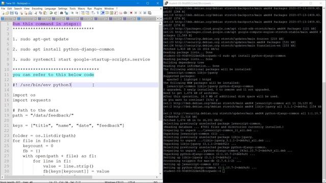Click the horizontal scrollbar right arrow
Viewport: 326px width, 183px height.
157,177
